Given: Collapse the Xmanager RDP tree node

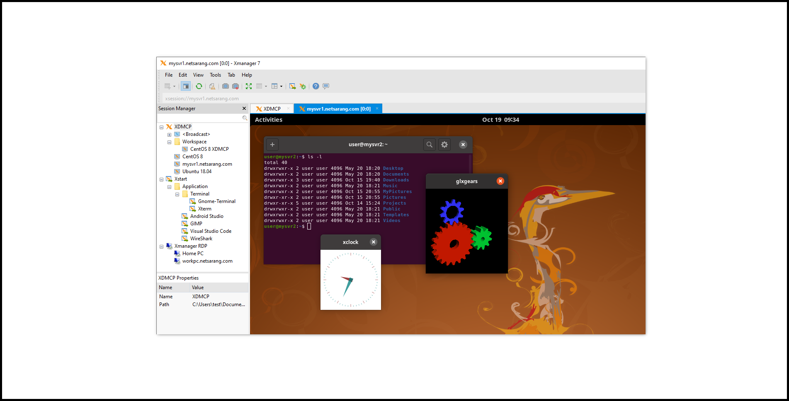Looking at the screenshot, I should coord(161,246).
